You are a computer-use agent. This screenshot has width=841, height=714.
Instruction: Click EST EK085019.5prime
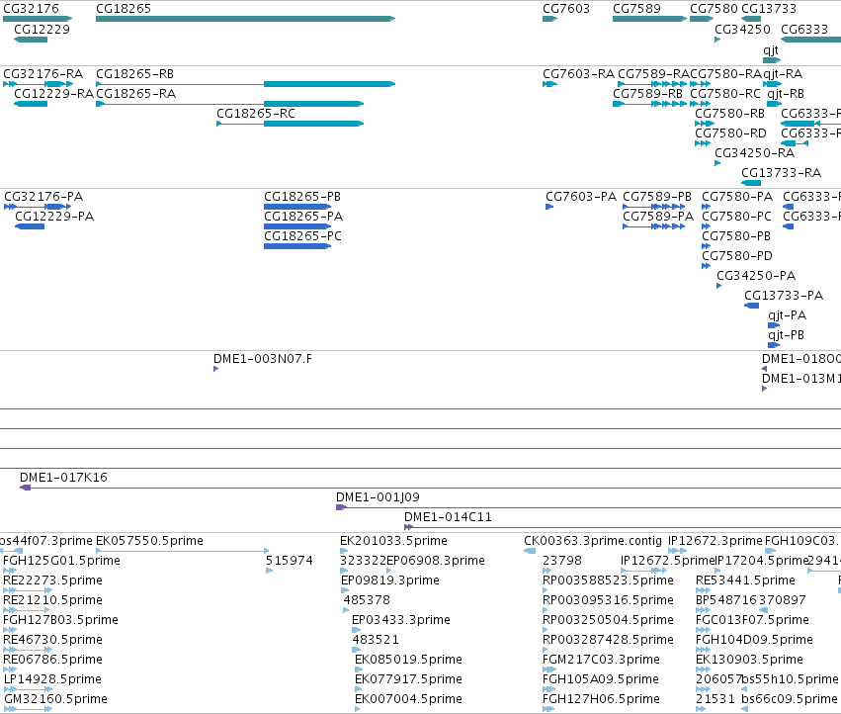pos(359,669)
